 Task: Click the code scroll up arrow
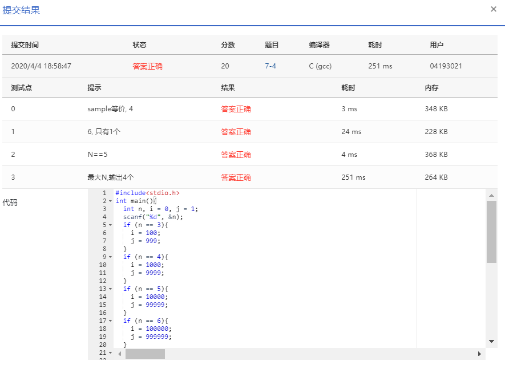tap(491, 195)
